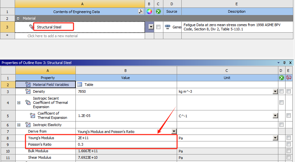295x162 pixels.
Task: Click the Poisson's Ratio property label
Action: pos(40,144)
